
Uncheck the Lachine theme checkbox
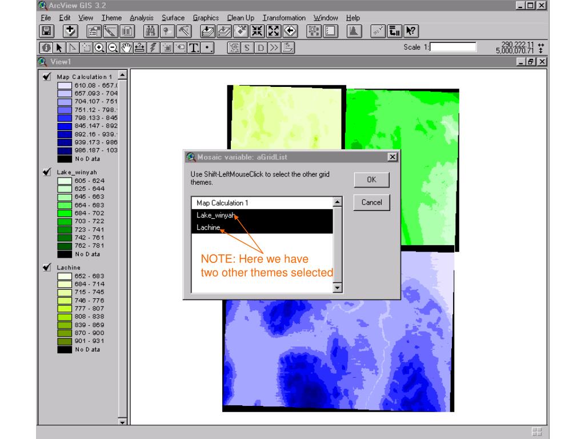(x=47, y=268)
